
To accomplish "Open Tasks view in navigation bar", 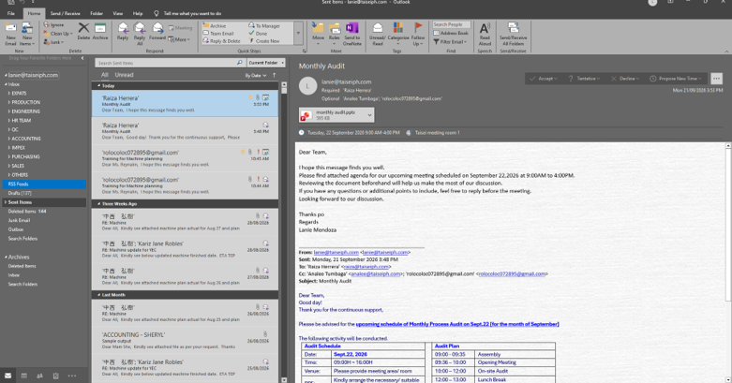I will tap(55, 376).
